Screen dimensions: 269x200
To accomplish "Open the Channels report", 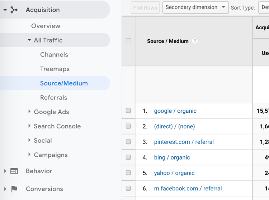I will pyautogui.click(x=54, y=55).
